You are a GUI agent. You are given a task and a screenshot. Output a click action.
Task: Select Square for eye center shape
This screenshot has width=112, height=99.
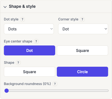point(83,51)
